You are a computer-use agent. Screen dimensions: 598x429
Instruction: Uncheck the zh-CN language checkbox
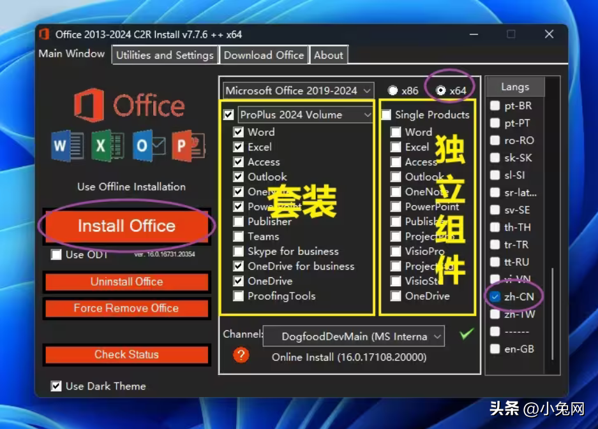495,296
